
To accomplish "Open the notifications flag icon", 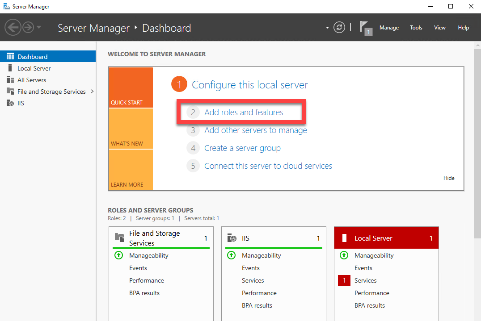I will [365, 28].
